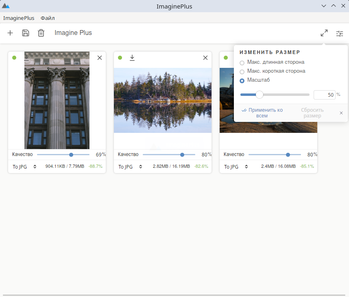Click the 904.11KB / 7.79MB size text
This screenshot has height=297, width=349.
click(65, 166)
